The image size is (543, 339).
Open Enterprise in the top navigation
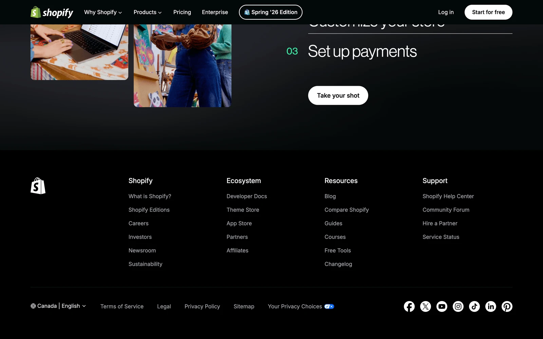coord(215,12)
